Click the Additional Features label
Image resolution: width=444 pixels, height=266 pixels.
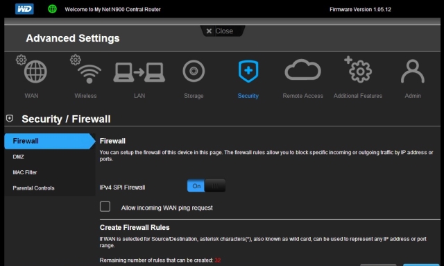[x=358, y=96]
